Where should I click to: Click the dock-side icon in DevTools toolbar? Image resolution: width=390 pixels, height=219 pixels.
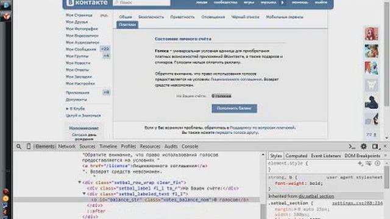pos(375,147)
